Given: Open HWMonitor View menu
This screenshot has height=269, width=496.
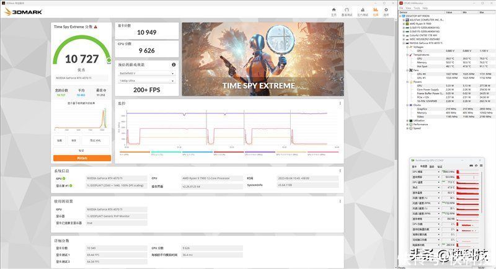Looking at the screenshot, I should tap(409, 8).
